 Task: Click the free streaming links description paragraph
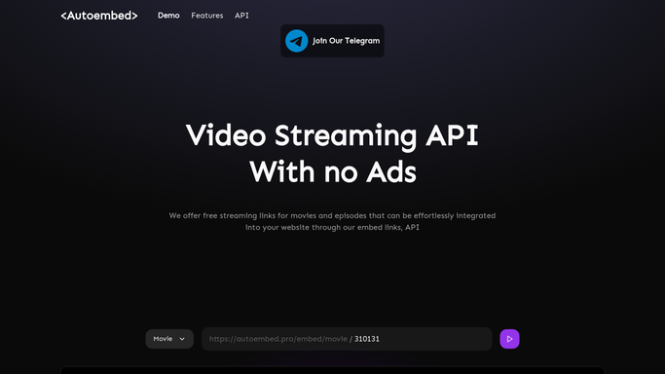[333, 221]
